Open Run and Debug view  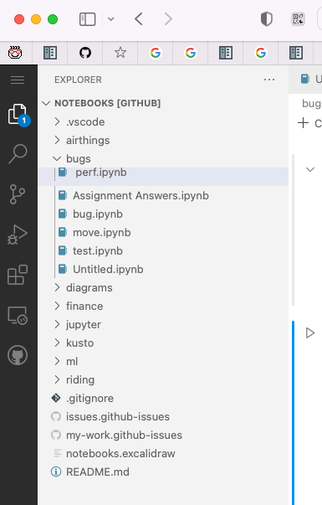[x=18, y=234]
